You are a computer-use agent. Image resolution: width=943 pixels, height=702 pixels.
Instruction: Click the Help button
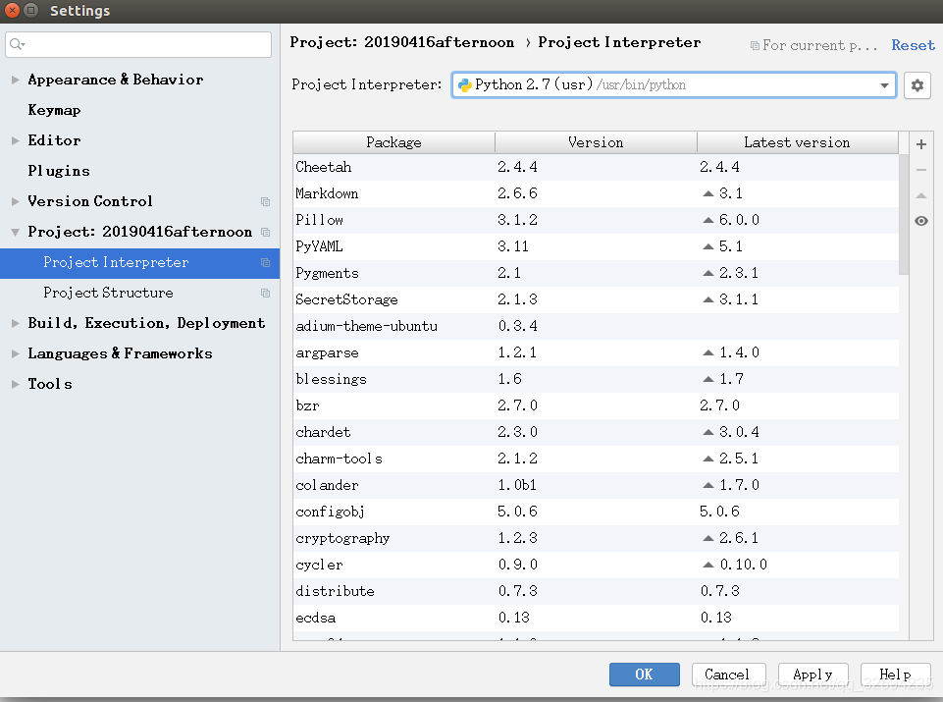pyautogui.click(x=896, y=675)
